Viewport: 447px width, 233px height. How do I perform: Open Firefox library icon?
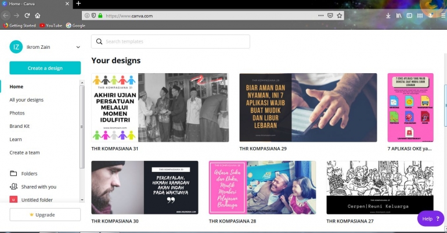click(x=399, y=16)
